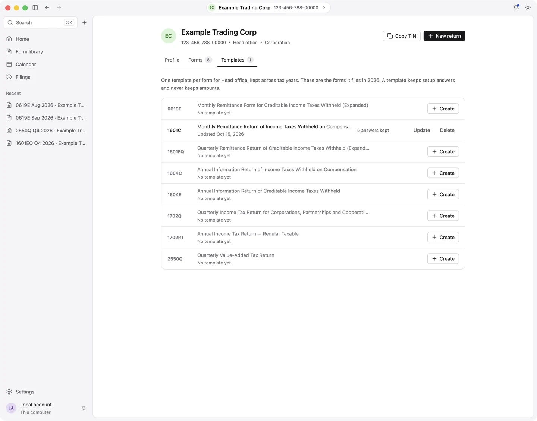Screen dimensions: 537x421
Task: Focus the Search field
Action: pos(40,22)
